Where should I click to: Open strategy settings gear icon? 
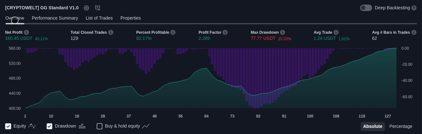[x=86, y=8]
